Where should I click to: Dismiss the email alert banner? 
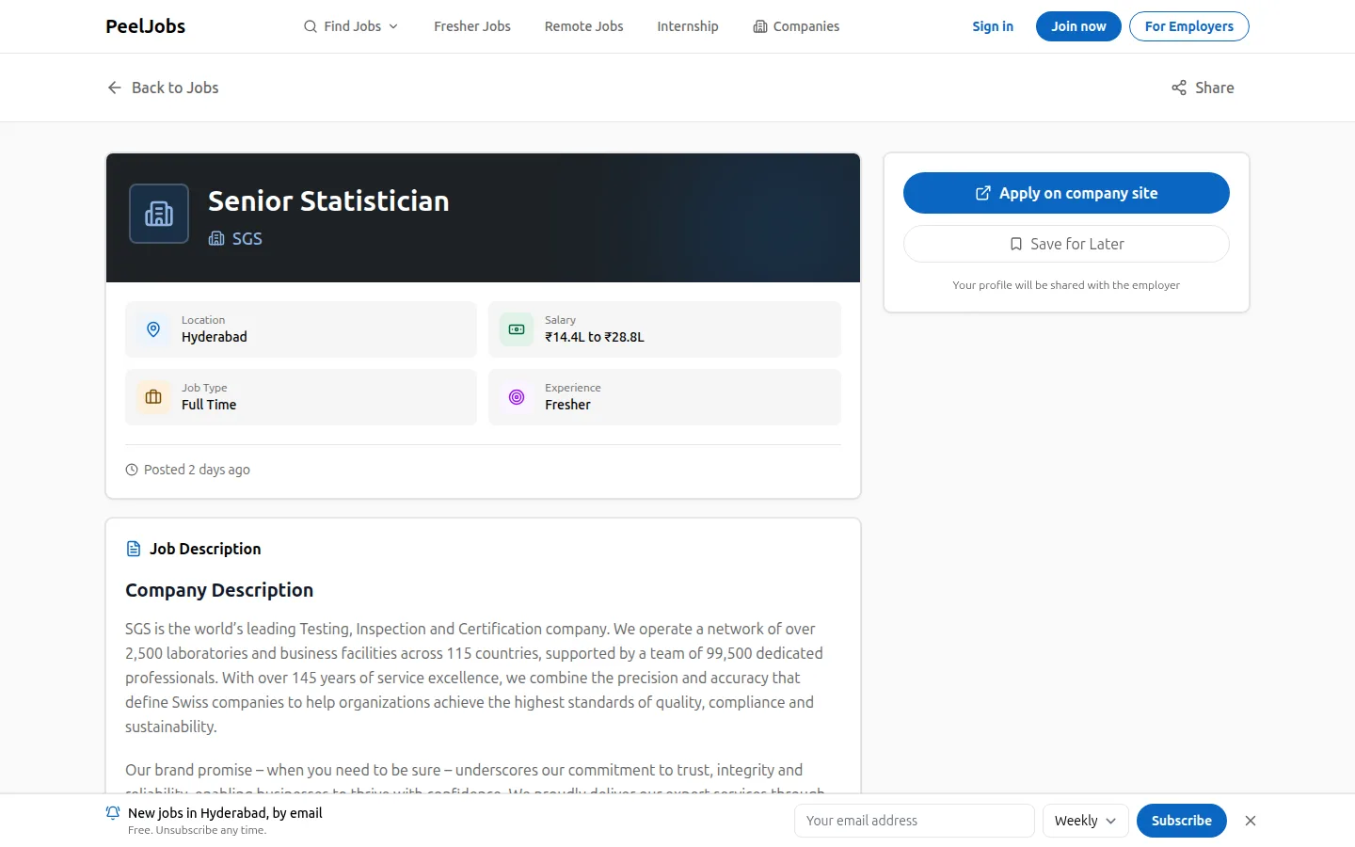[x=1251, y=821]
